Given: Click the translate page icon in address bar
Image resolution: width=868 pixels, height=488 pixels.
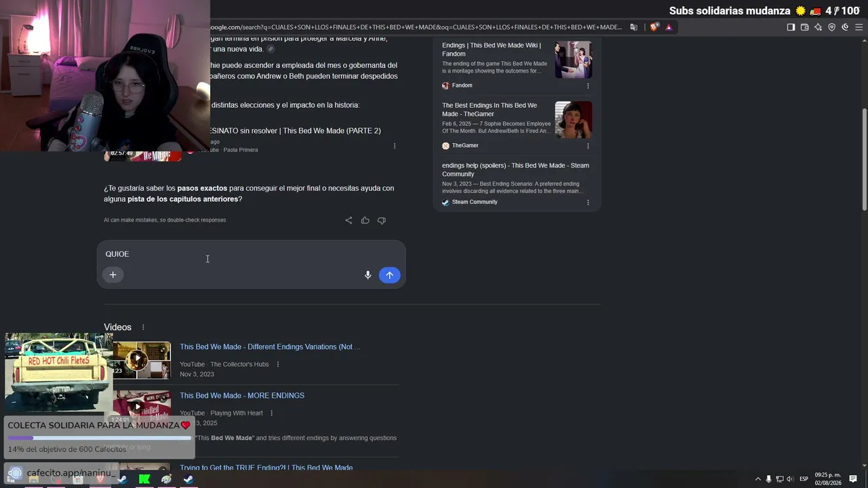Looking at the screenshot, I should click(x=633, y=27).
